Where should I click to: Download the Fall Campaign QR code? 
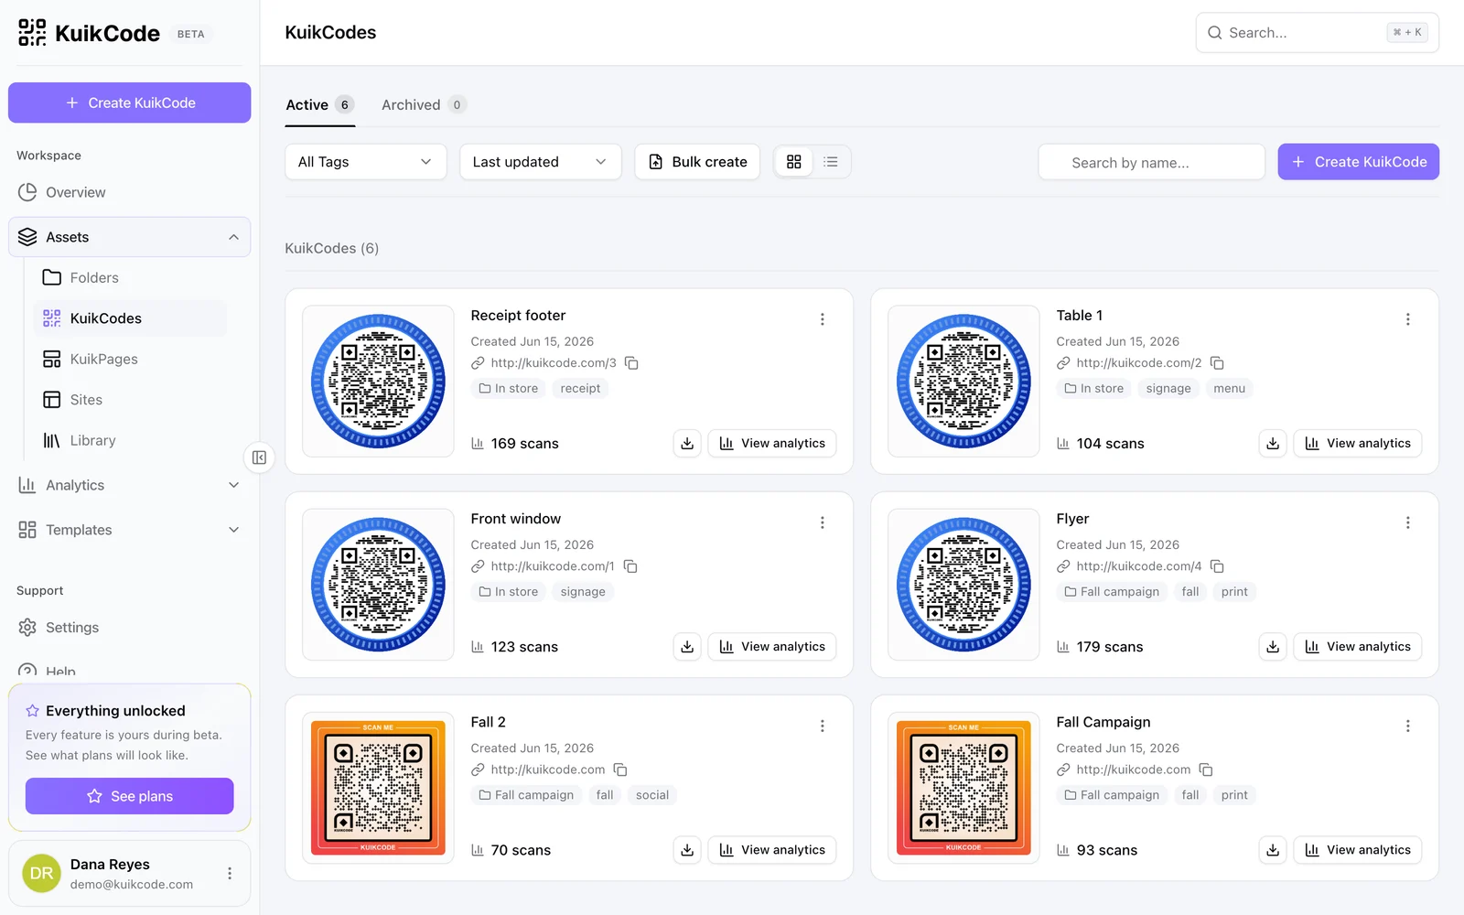click(1273, 850)
